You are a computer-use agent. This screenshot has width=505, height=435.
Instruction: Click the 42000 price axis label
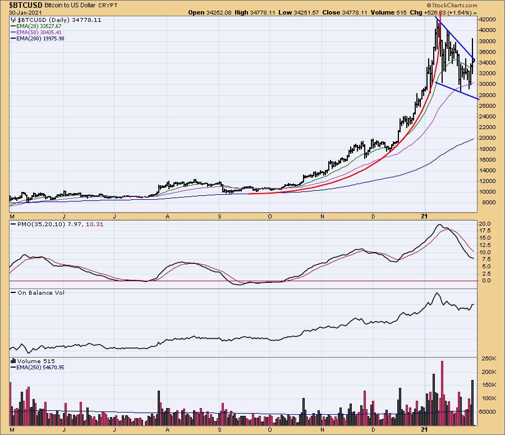tap(487, 19)
